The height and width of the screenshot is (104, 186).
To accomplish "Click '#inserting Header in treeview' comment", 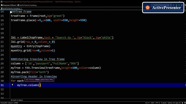I will click(x=34, y=77).
